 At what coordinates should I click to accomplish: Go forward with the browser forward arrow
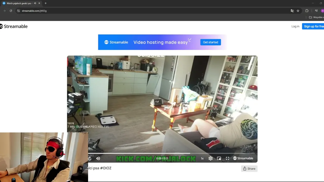point(4,11)
